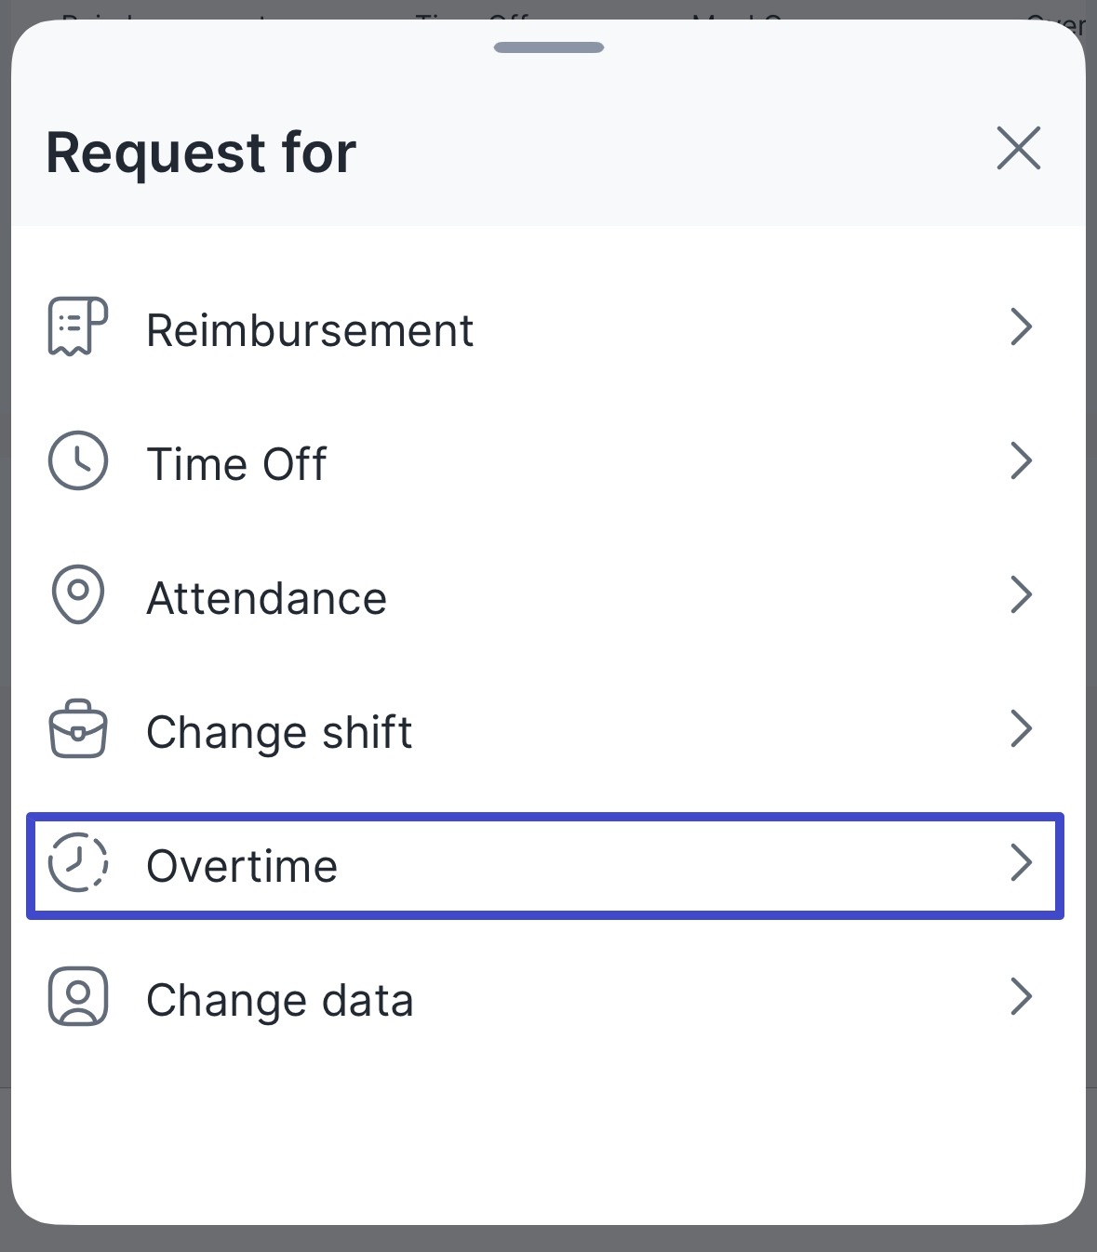Tap the Change shift briefcase icon
The width and height of the screenshot is (1097, 1252).
coord(78,729)
